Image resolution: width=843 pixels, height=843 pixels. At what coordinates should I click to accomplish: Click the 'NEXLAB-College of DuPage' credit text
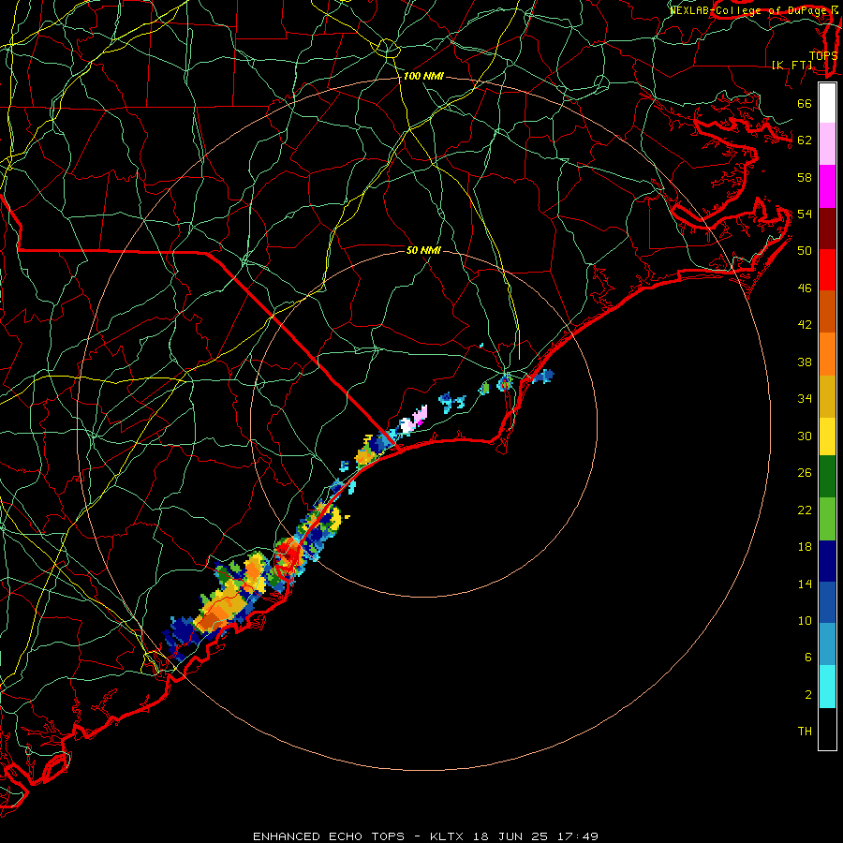click(x=749, y=9)
